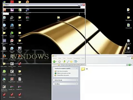This screenshot has width=133, height=100.
Task: Go up one folder level in Explorer
Action: pyautogui.click(x=64, y=61)
